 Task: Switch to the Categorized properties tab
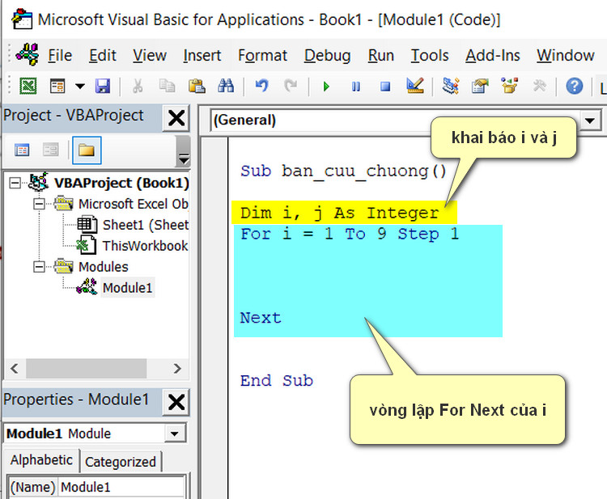120,462
